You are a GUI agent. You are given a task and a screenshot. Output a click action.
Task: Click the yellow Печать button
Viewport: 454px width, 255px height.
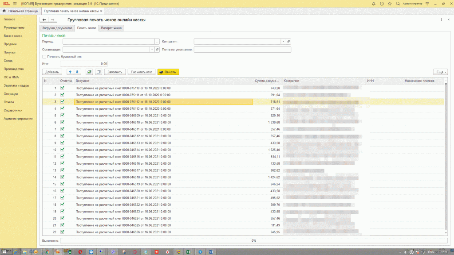pos(168,72)
